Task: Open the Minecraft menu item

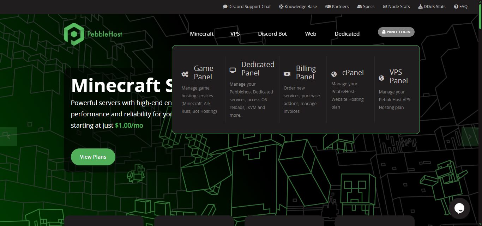Action: point(202,34)
